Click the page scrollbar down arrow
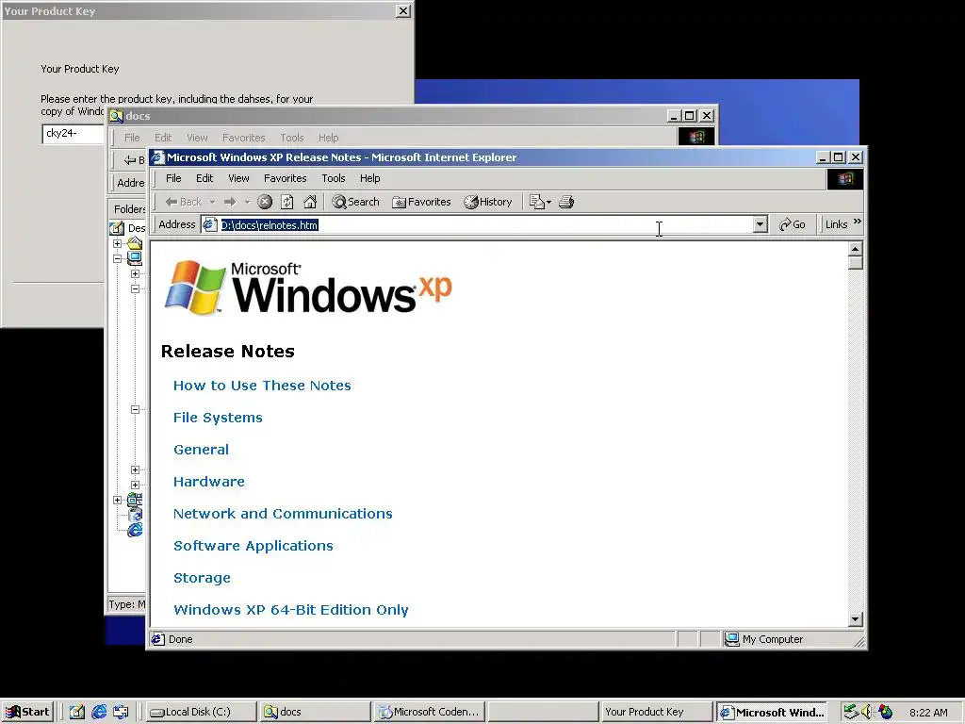The width and height of the screenshot is (965, 724). click(x=856, y=619)
